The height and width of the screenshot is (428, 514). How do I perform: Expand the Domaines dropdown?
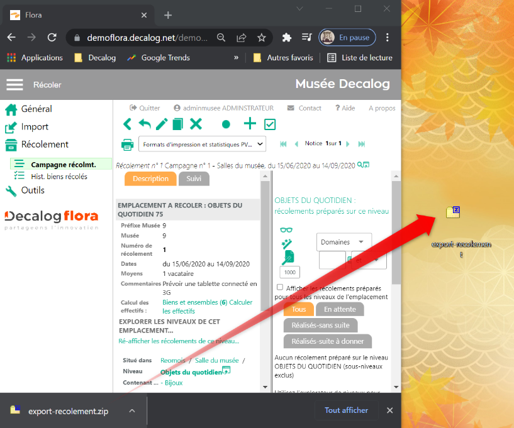[344, 242]
